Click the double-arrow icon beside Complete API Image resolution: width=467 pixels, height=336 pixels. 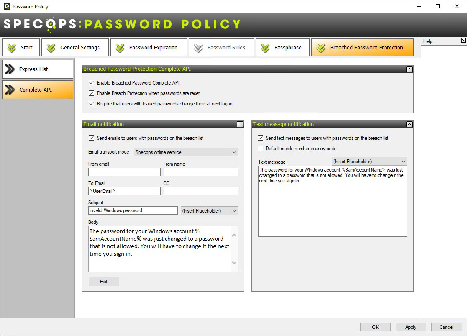(10, 90)
